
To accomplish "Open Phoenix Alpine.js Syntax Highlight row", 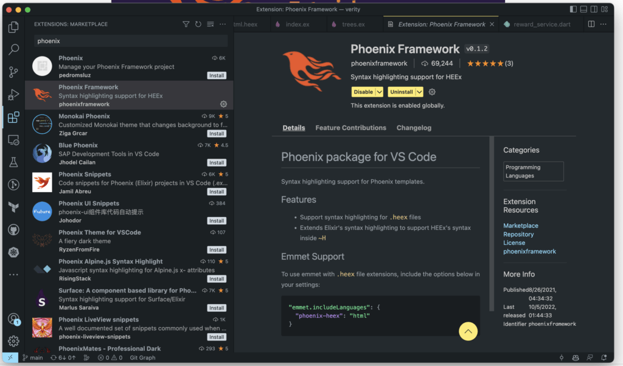I will pyautogui.click(x=129, y=270).
